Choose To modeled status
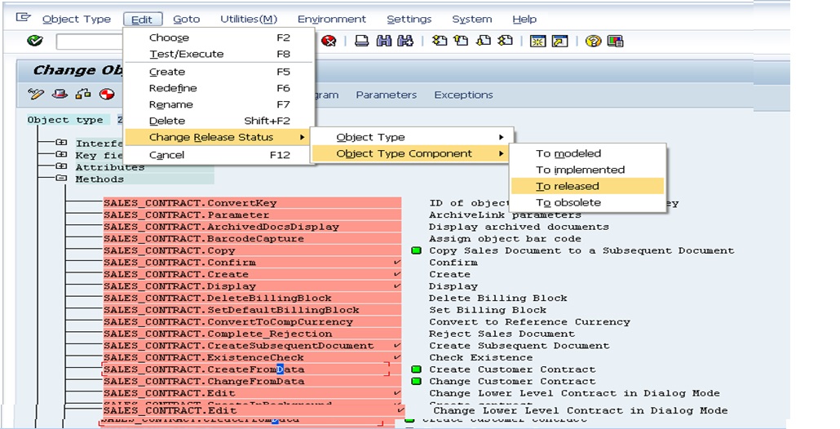840x429 pixels. click(x=588, y=153)
